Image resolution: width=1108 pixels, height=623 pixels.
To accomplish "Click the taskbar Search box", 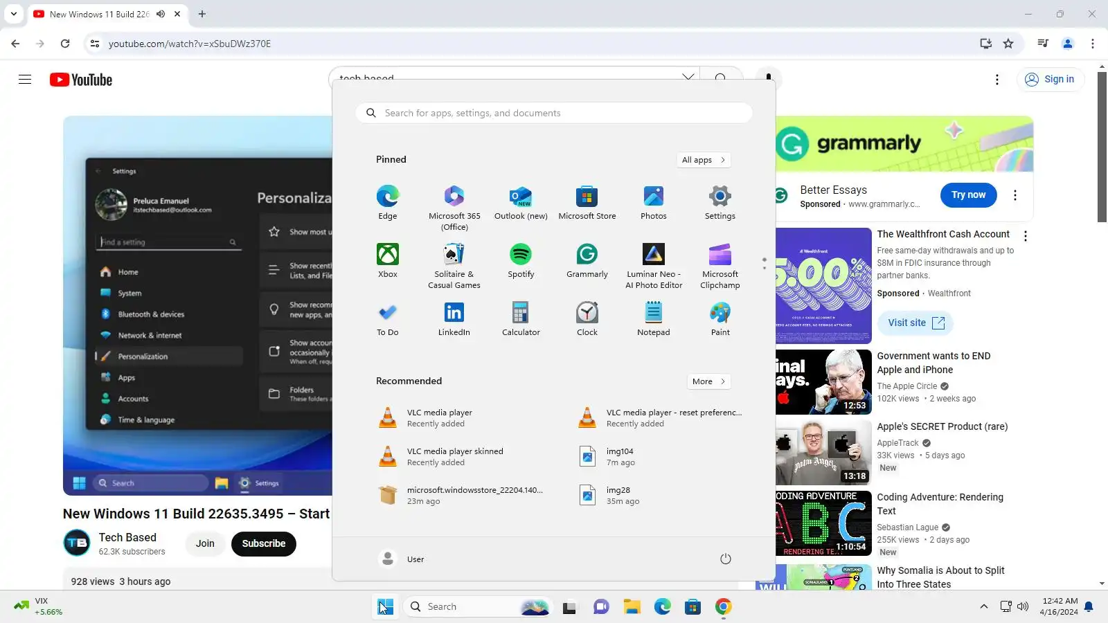I will 477,607.
